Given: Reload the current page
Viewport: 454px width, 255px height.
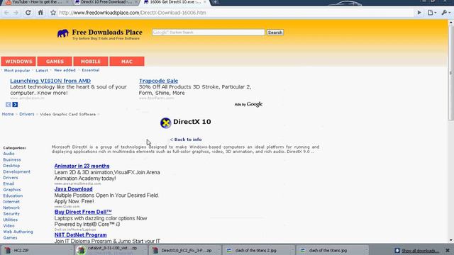Looking at the screenshot, I should (x=28, y=13).
